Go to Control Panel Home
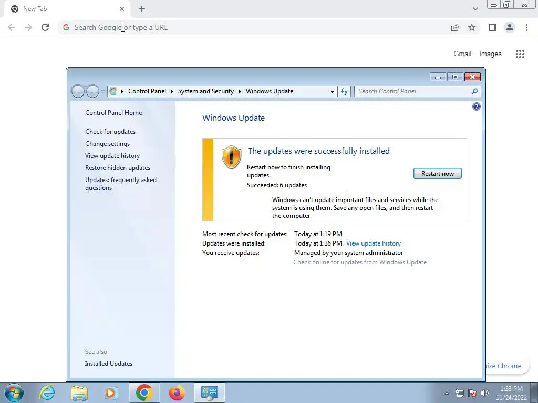 tap(113, 113)
